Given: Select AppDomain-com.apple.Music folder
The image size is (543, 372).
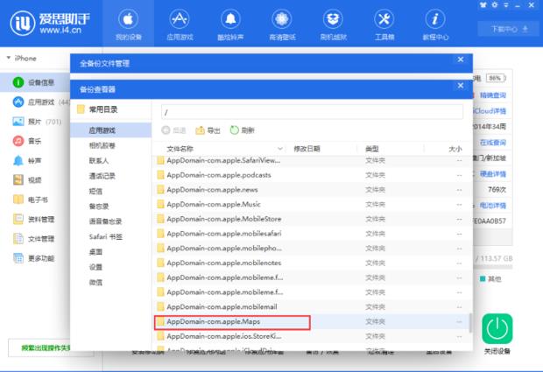Looking at the screenshot, I should 312,204.
